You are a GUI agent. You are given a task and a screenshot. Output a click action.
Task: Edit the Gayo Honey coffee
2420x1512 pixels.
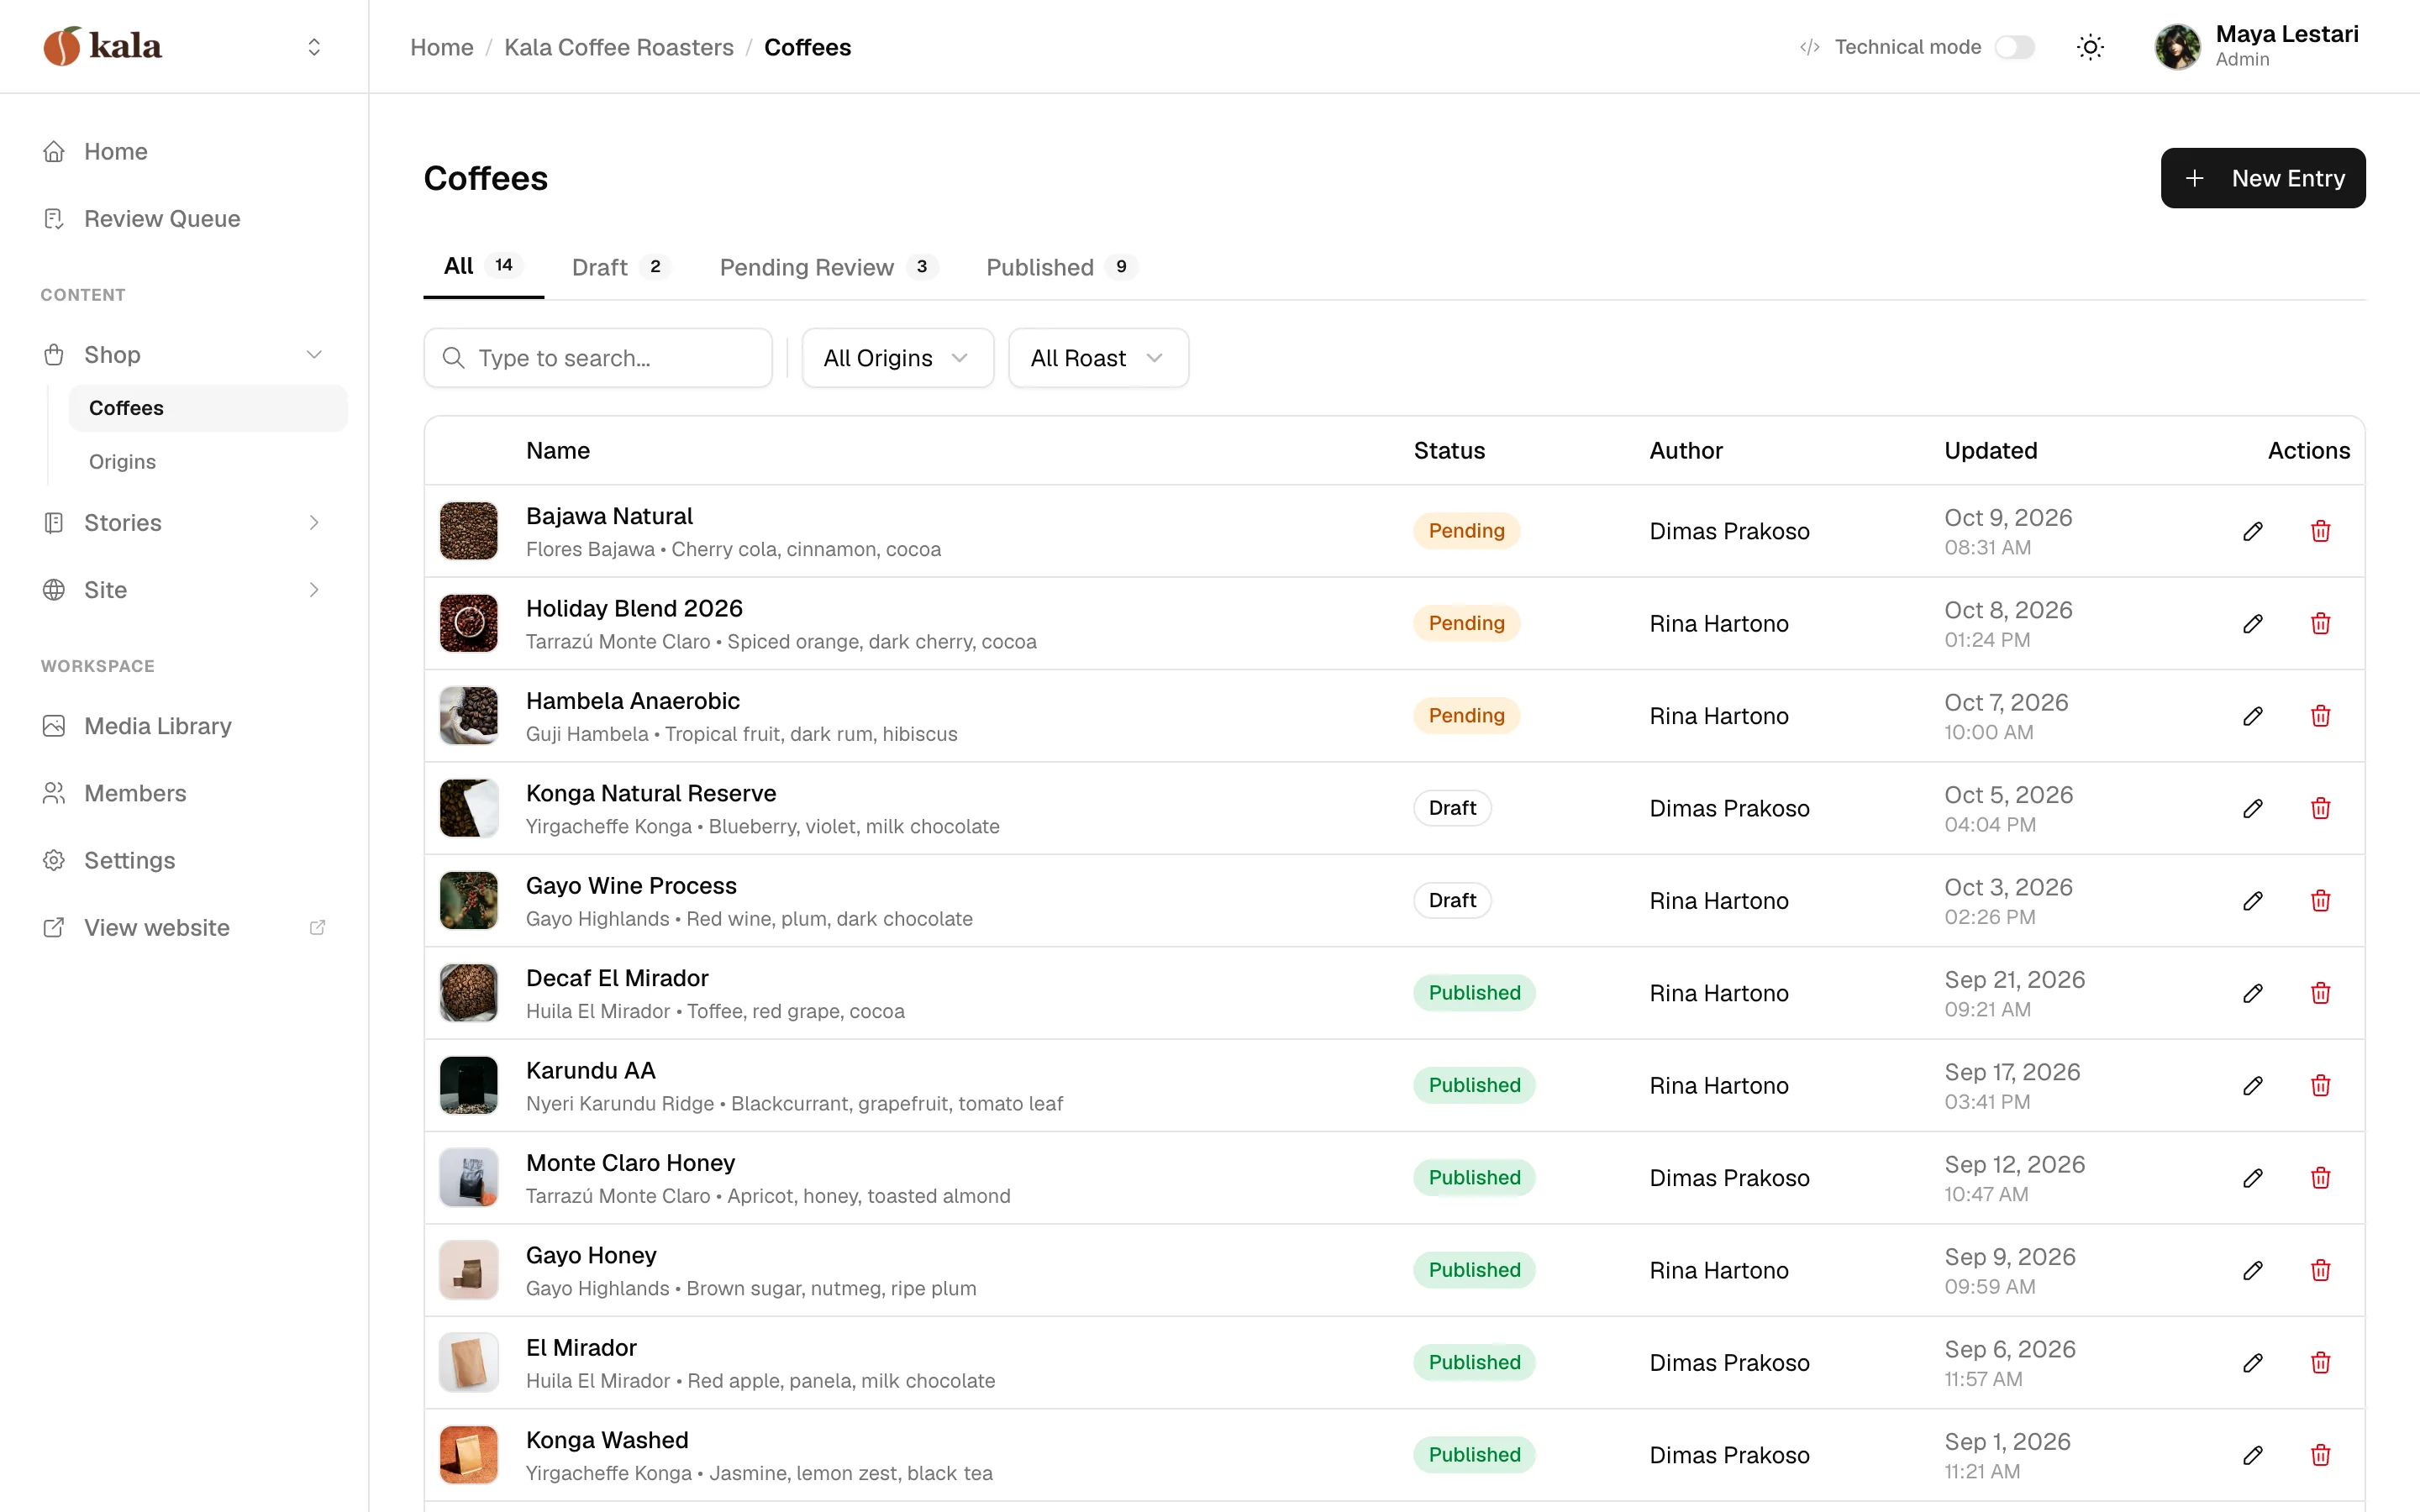click(2252, 1270)
